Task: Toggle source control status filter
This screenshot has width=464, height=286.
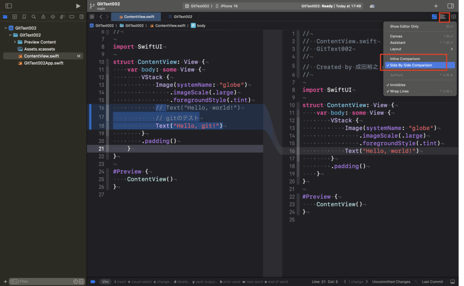Action: (x=81, y=281)
